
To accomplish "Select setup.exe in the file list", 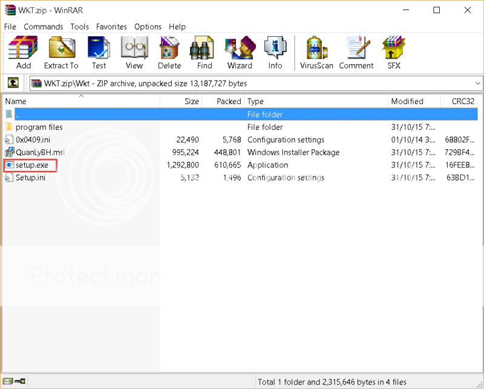I will click(x=31, y=165).
